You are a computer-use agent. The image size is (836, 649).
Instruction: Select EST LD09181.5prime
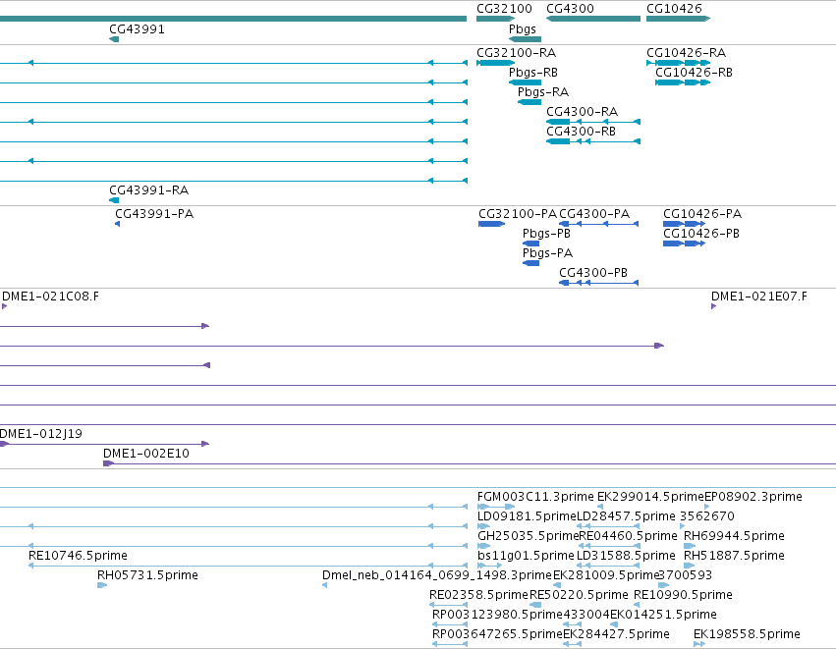coord(483,526)
